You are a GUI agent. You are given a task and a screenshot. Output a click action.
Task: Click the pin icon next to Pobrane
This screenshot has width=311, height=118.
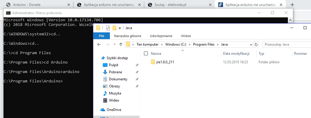pos(137,72)
